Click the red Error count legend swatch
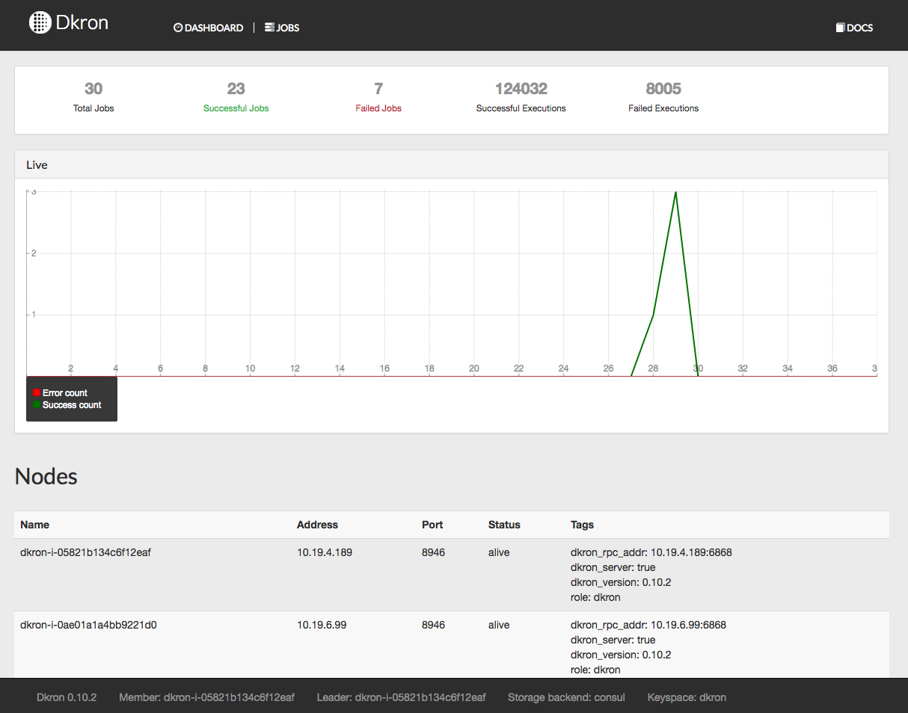 pyautogui.click(x=37, y=392)
